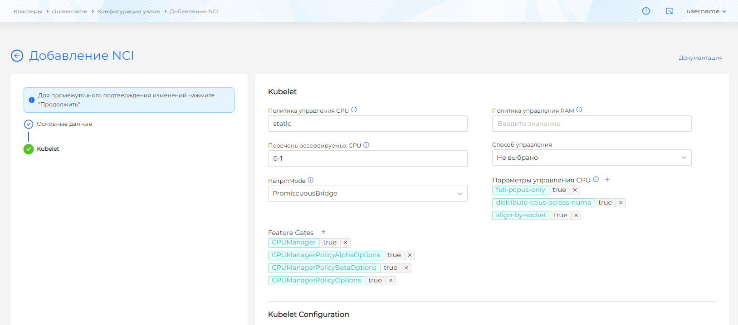Image resolution: width=738 pixels, height=325 pixels.
Task: Open the HairpinMode dropdown
Action: [367, 194]
